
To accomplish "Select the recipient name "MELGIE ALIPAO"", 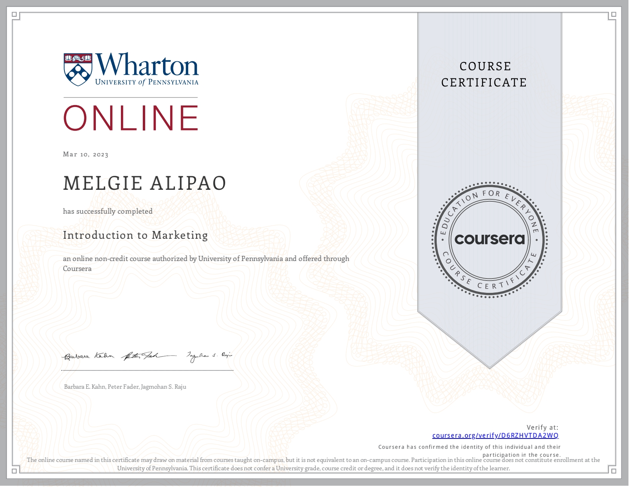I will pos(145,183).
